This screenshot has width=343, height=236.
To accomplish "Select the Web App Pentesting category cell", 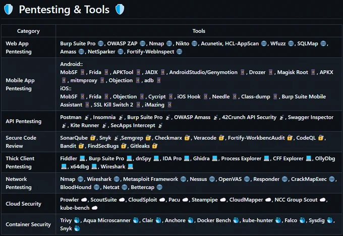I will 28,48.
